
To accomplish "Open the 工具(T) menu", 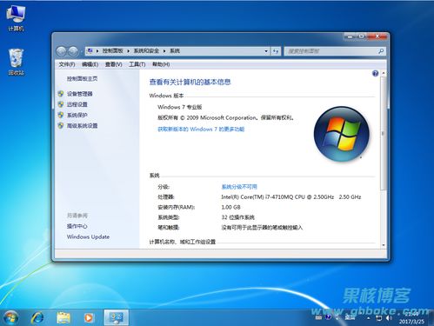I will pyautogui.click(x=137, y=64).
